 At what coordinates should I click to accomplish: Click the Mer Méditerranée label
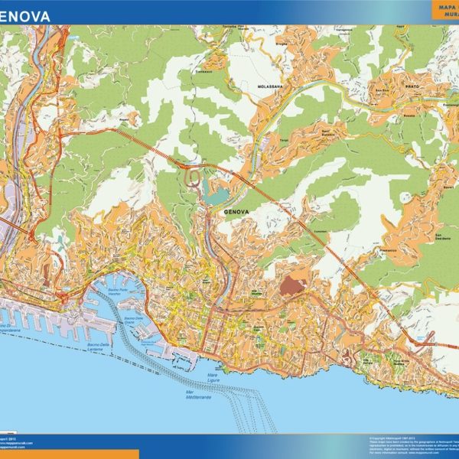point(198,395)
